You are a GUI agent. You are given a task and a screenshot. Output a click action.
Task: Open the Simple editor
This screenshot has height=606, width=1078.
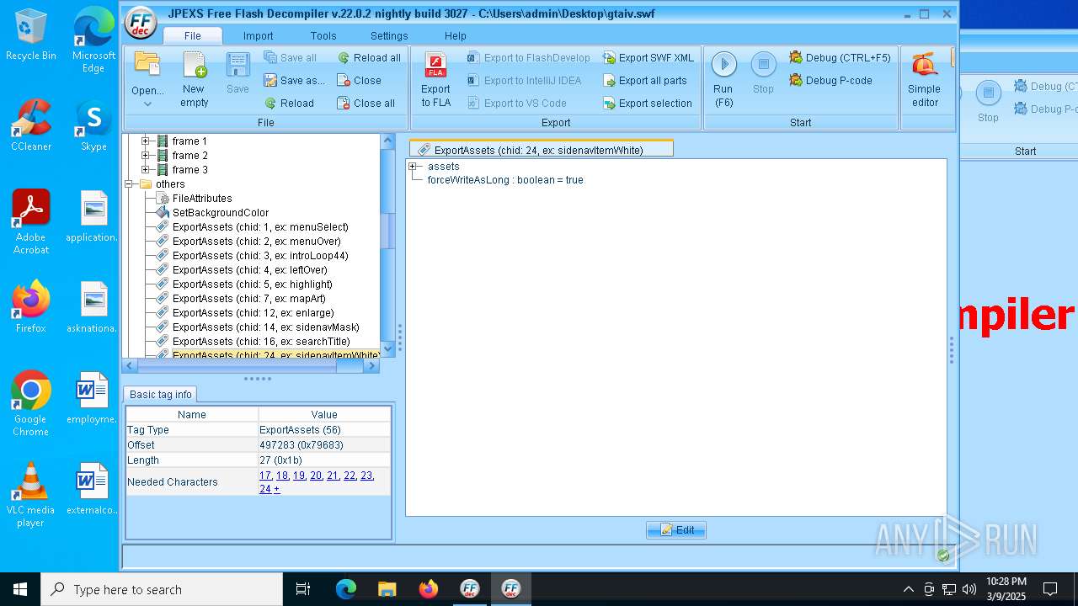point(924,80)
